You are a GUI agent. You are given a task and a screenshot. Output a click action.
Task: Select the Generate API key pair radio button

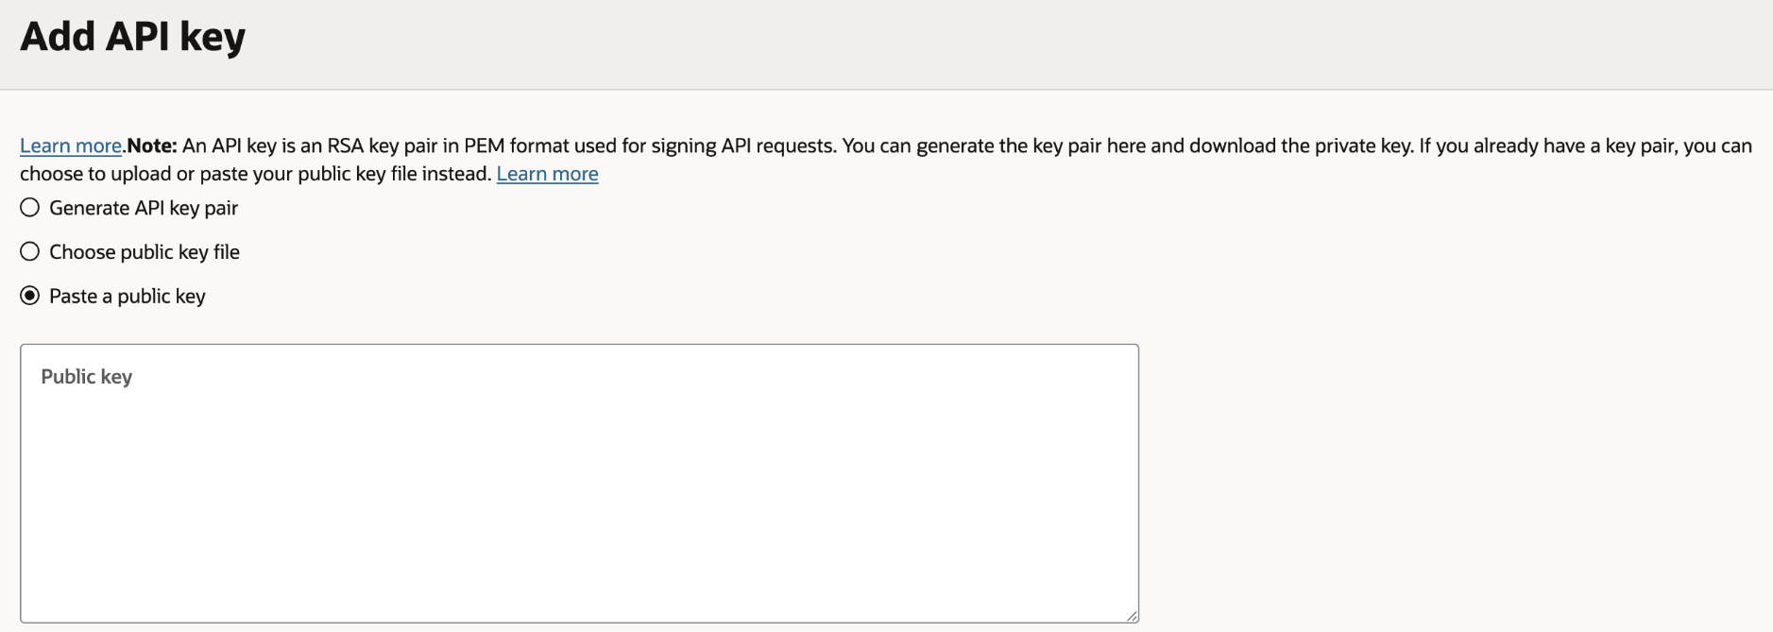point(30,208)
